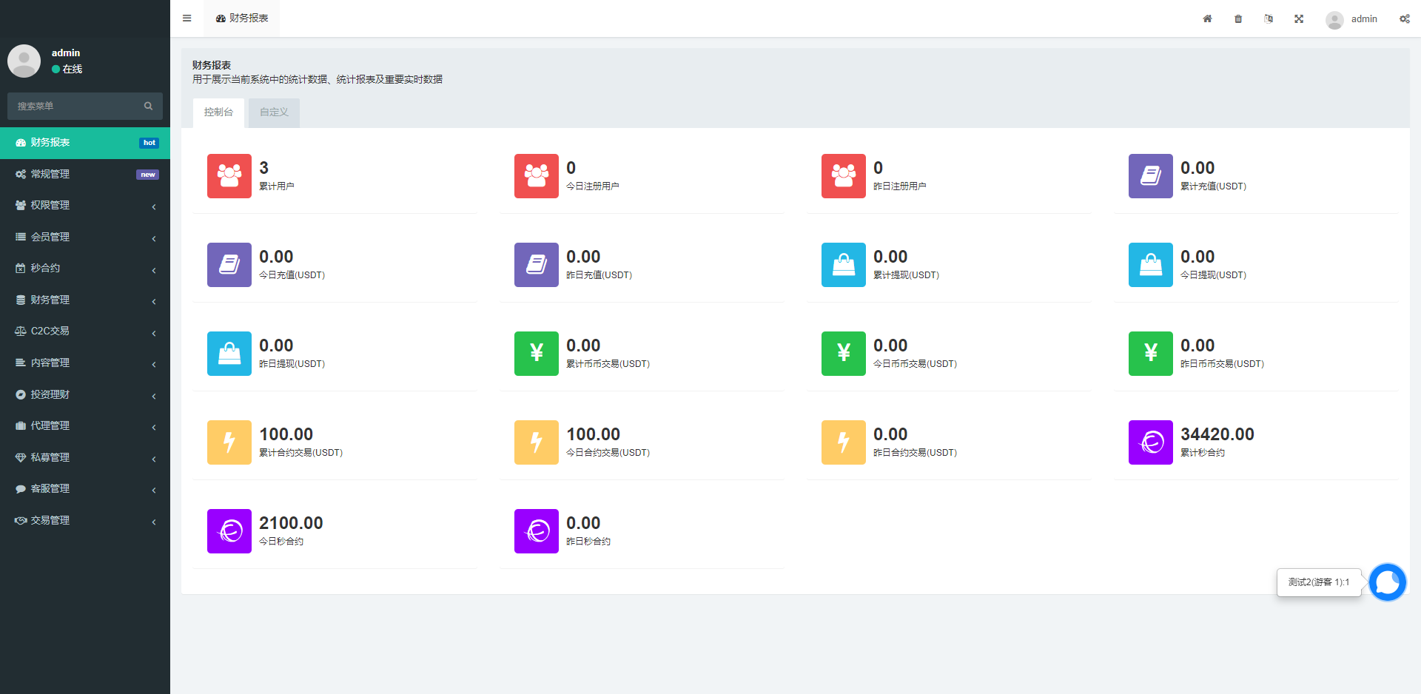The image size is (1421, 694).
Task: Click the red 累计用户 users icon
Action: point(229,176)
